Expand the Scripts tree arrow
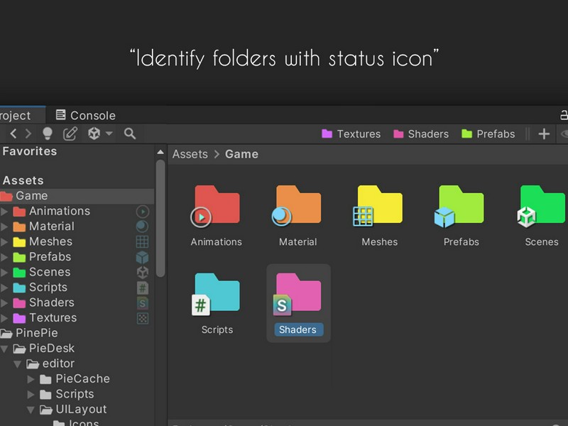The image size is (568, 426). [4, 288]
